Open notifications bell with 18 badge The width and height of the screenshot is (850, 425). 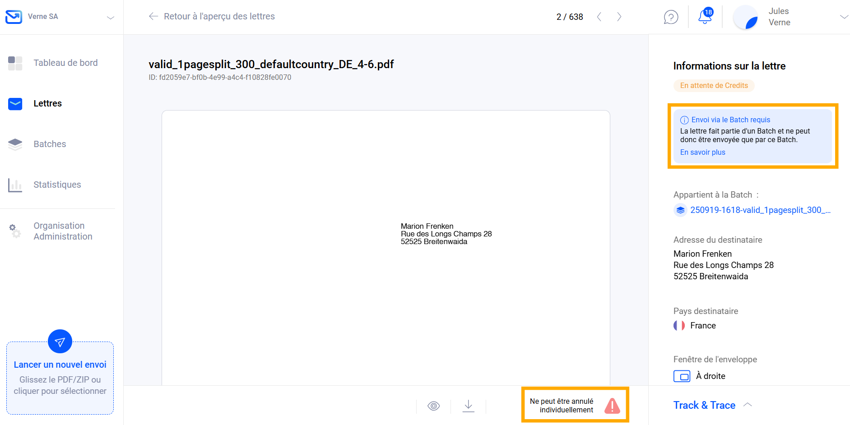pos(704,17)
